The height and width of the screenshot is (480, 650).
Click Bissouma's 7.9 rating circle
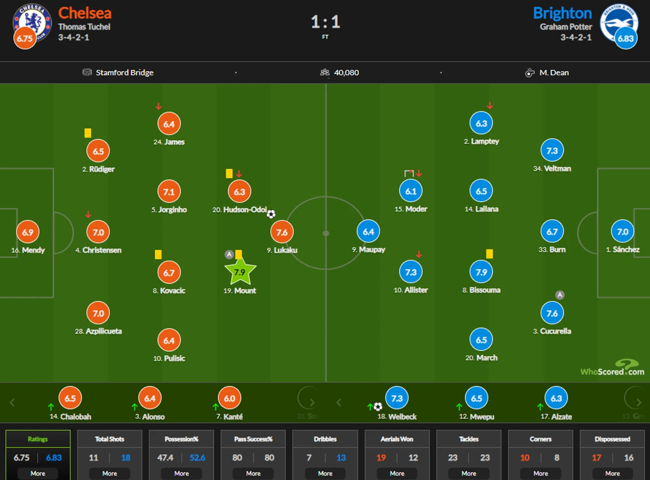pos(481,272)
